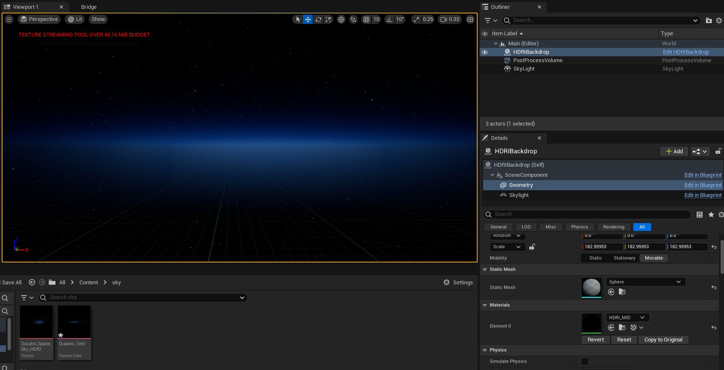Toggle world/local coordinate space globe icon
The image size is (724, 370).
(341, 19)
